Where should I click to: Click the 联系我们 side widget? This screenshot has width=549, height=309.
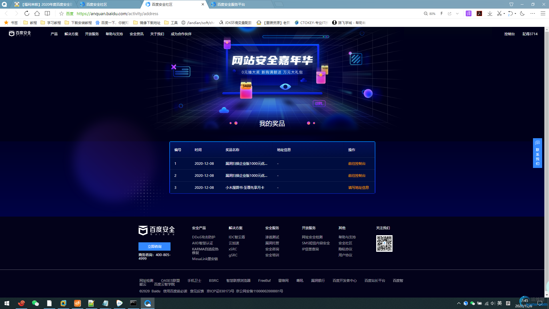pyautogui.click(x=537, y=153)
